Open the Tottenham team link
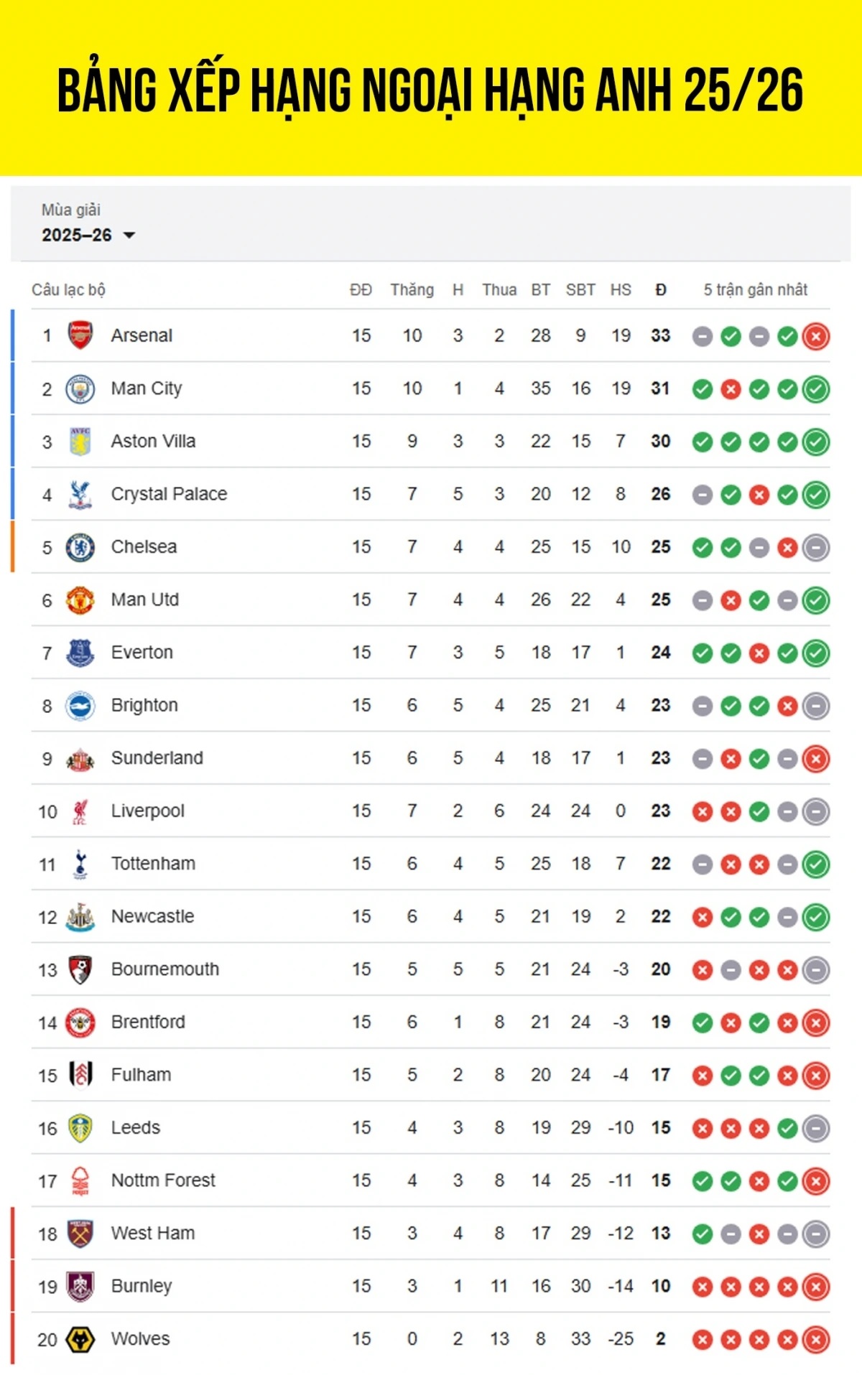862x1375 pixels. 153,864
